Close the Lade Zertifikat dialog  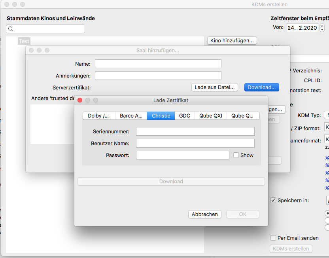(x=80, y=100)
